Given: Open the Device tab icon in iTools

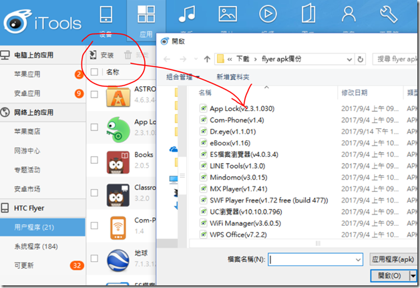Looking at the screenshot, I should [x=106, y=15].
